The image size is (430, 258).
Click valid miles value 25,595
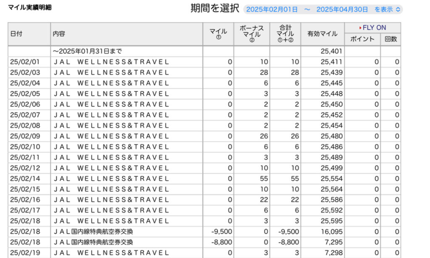pos(332,221)
